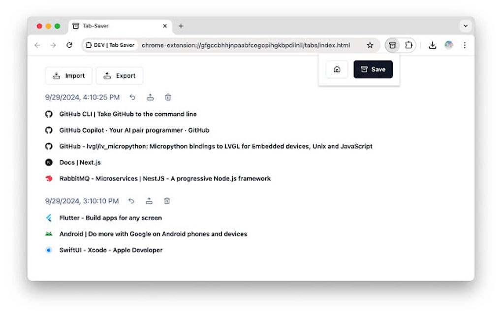
Task: Click the Tab-Saver extension icon in toolbar
Action: tap(392, 45)
